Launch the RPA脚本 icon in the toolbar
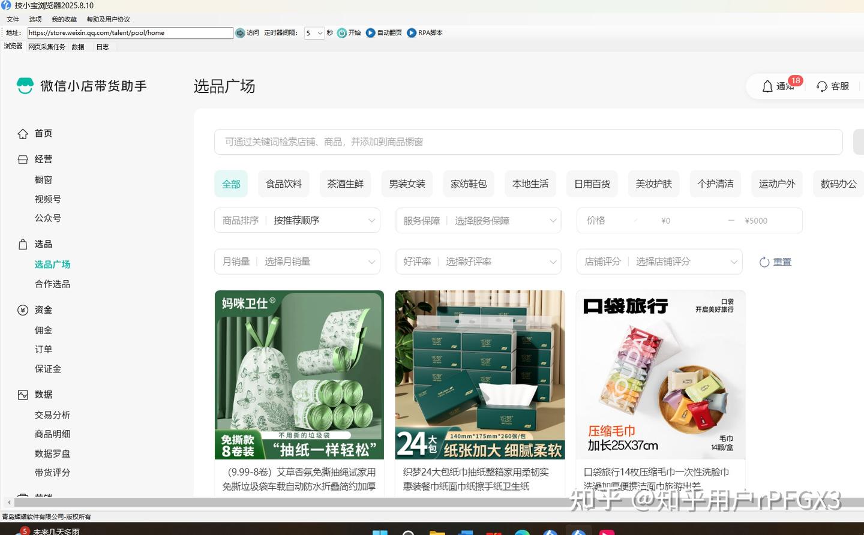 412,33
